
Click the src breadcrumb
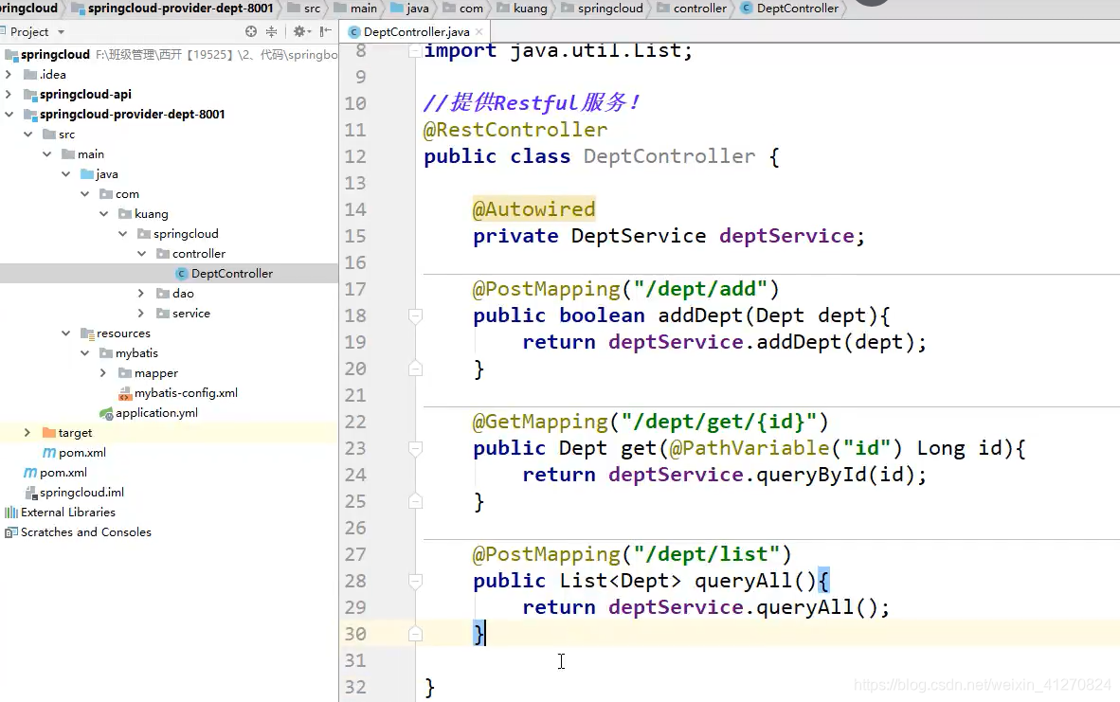(304, 9)
